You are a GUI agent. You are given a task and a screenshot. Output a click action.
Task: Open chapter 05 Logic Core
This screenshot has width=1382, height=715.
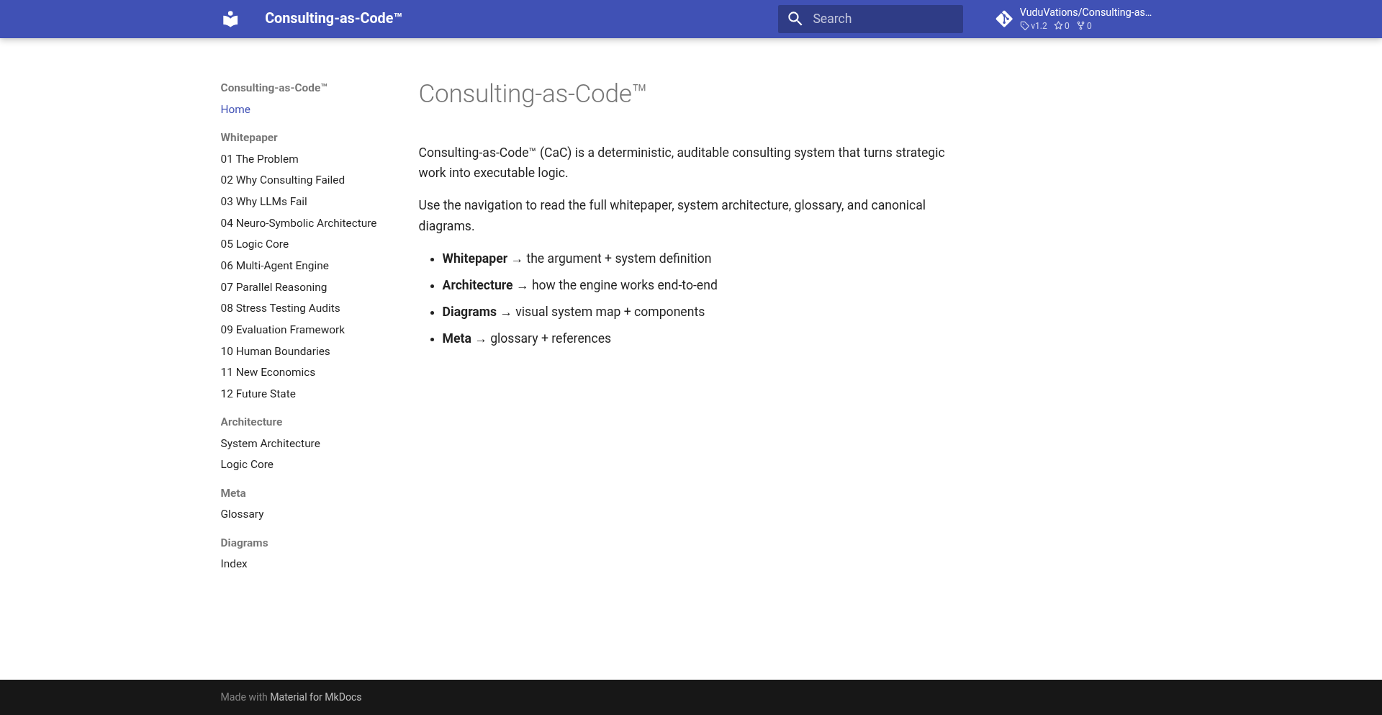click(x=254, y=244)
